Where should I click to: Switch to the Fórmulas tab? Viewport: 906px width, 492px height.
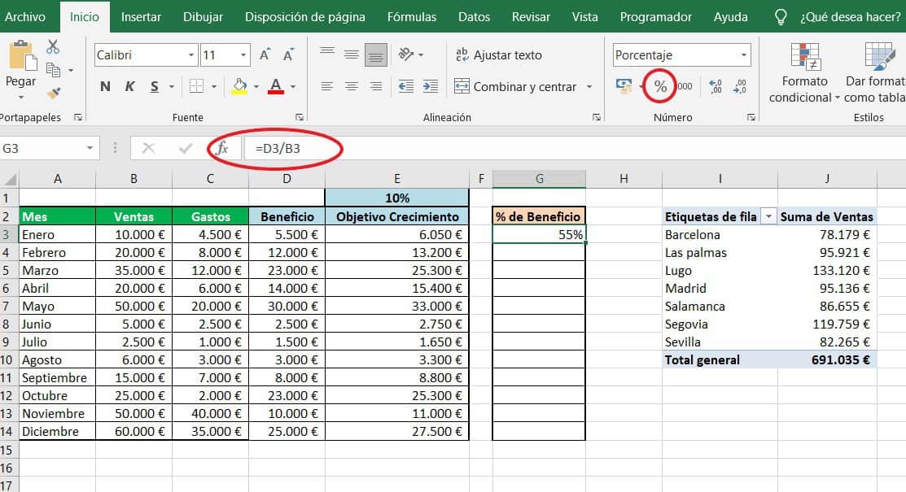coord(412,17)
